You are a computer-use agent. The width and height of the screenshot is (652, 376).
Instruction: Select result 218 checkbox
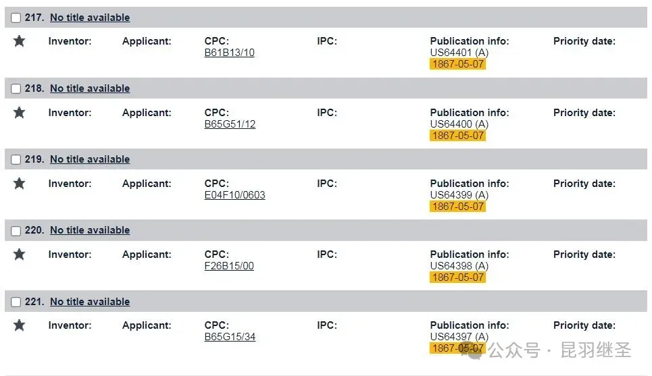pyautogui.click(x=16, y=89)
